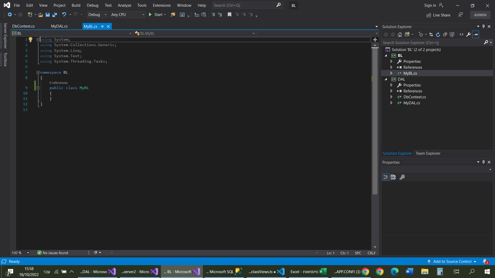Click Add to Source Control
This screenshot has width=495, height=278.
click(x=452, y=262)
